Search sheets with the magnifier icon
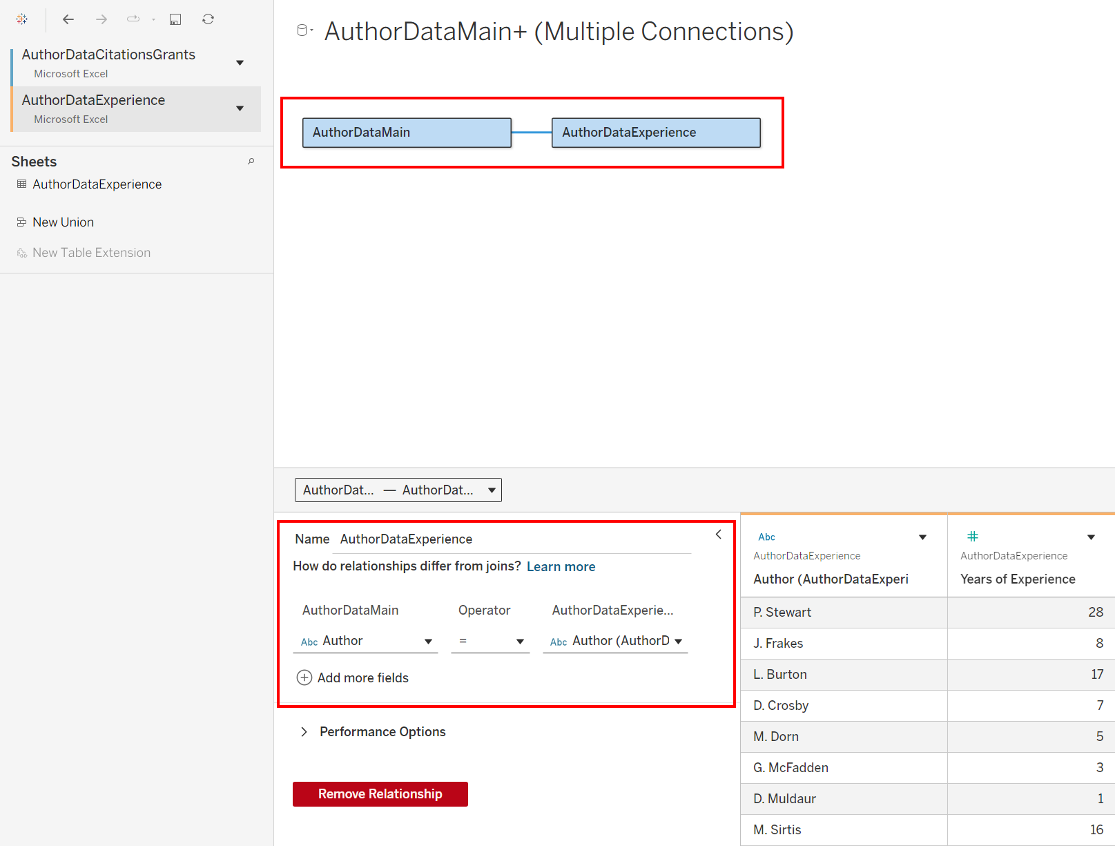Screen dimensions: 1115x846 click(x=251, y=162)
